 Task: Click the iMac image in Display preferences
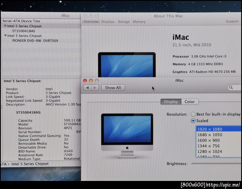pos(127,136)
